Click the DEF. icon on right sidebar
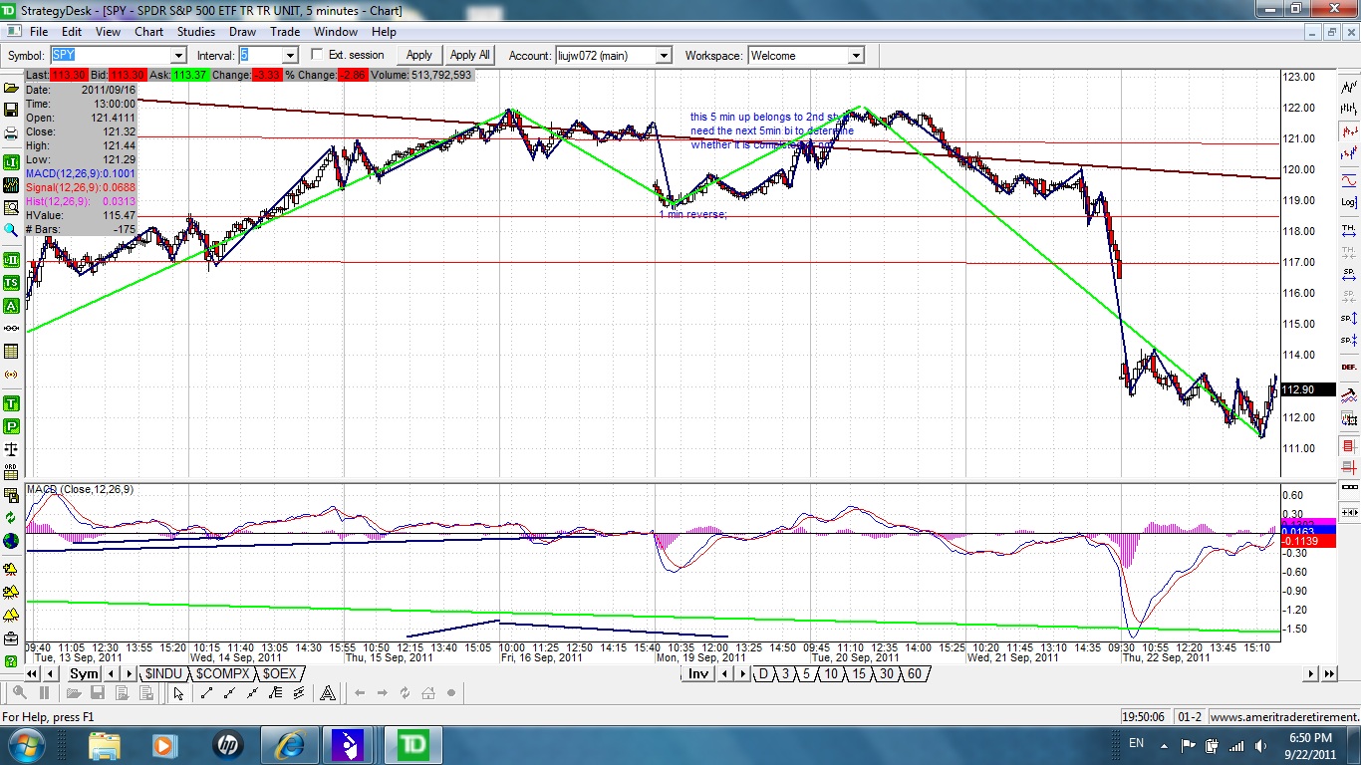Screen dimensions: 1361x765 (x=1349, y=367)
